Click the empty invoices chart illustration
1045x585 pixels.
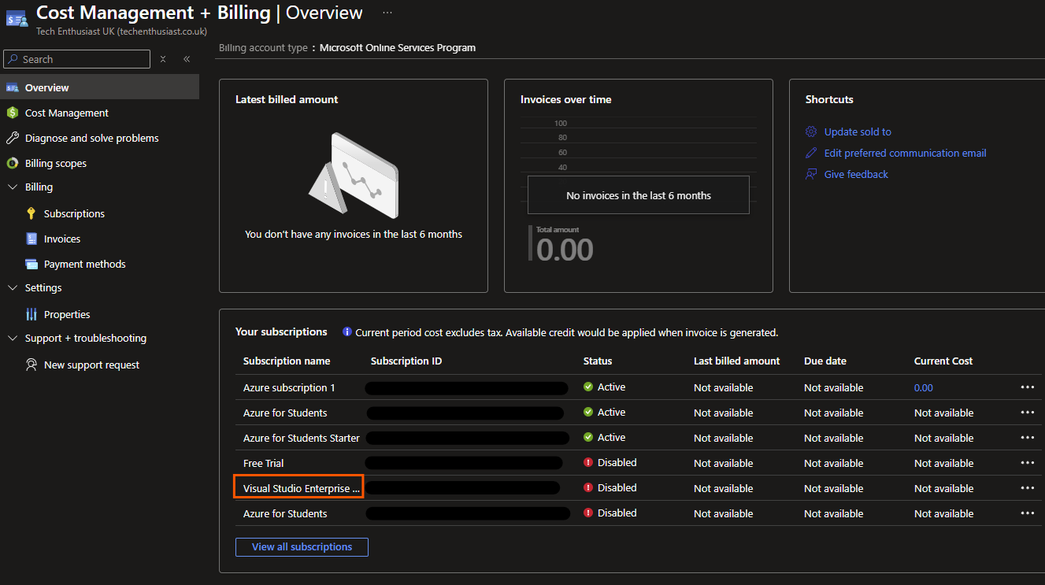click(x=354, y=175)
